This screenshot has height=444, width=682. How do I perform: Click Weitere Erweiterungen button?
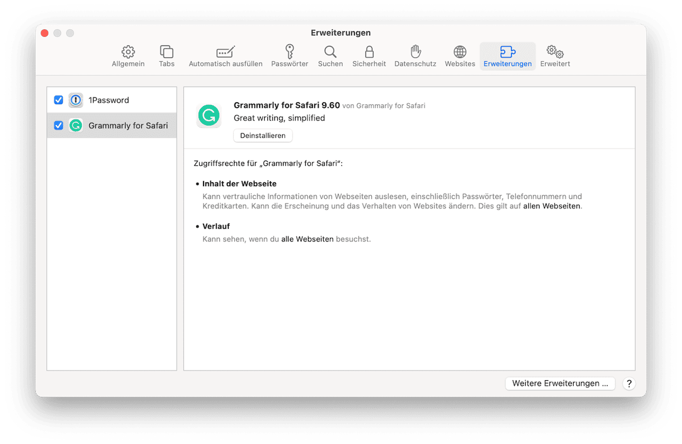560,383
